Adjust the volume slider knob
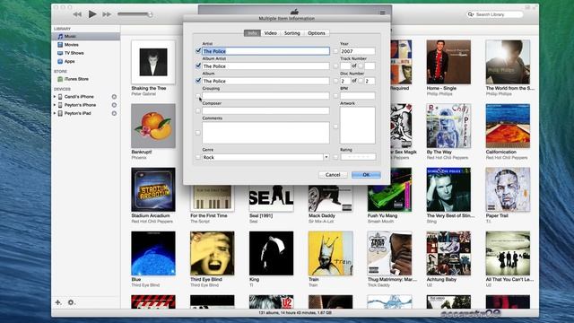 (x=150, y=14)
